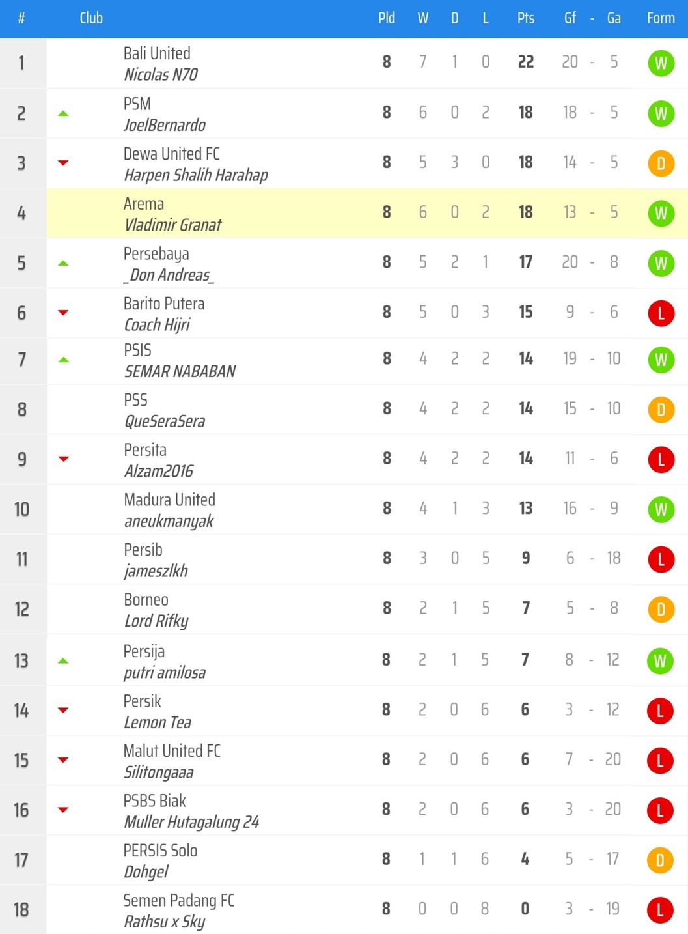Click the green up arrow beside PSM
The image size is (688, 934).
pos(63,113)
